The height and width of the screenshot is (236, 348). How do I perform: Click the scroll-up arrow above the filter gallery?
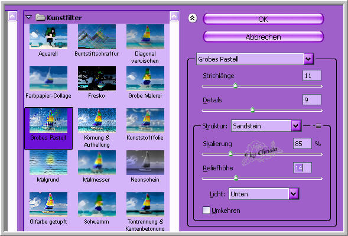click(x=174, y=16)
